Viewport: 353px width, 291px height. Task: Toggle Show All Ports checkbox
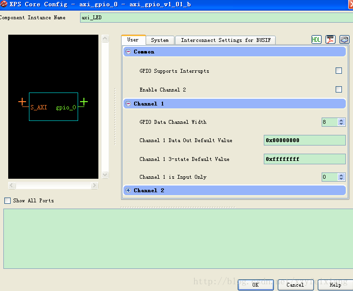[x=7, y=200]
